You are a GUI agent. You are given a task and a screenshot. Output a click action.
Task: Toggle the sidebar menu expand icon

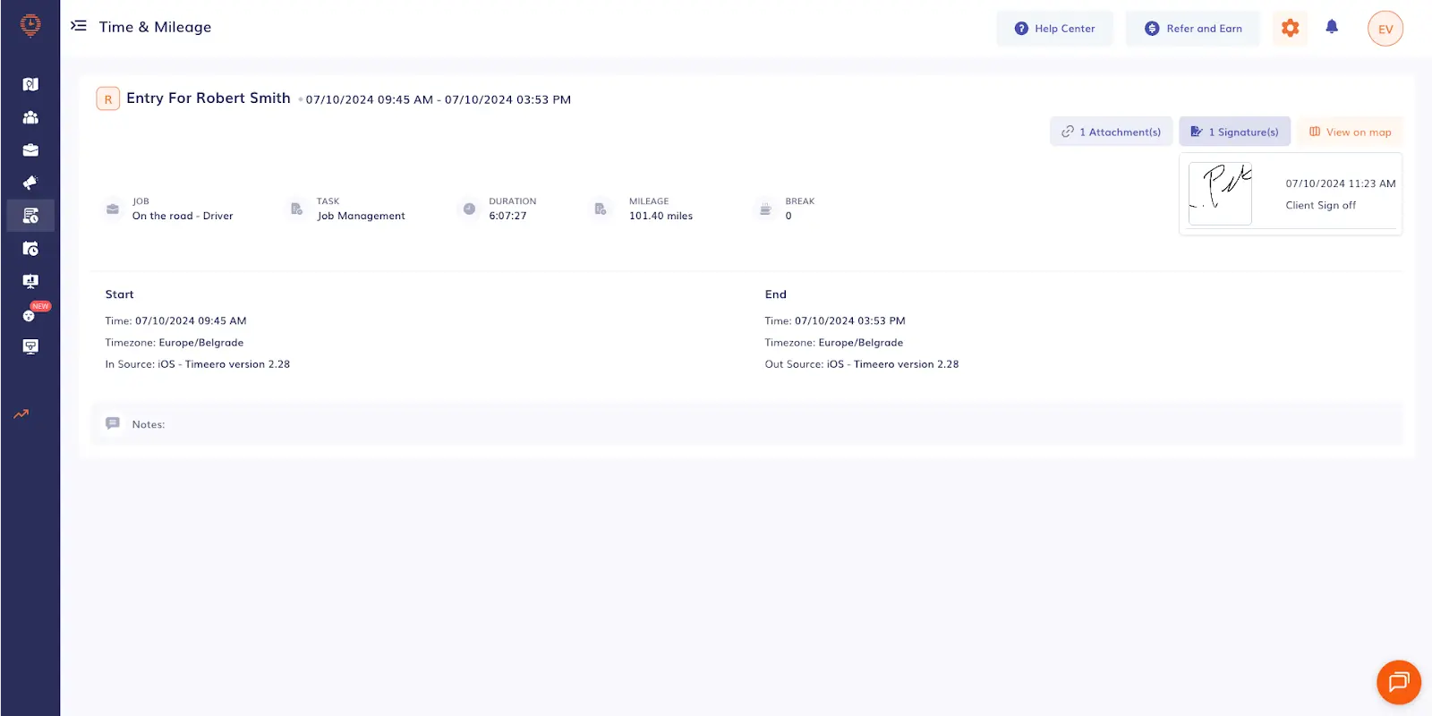[79, 26]
